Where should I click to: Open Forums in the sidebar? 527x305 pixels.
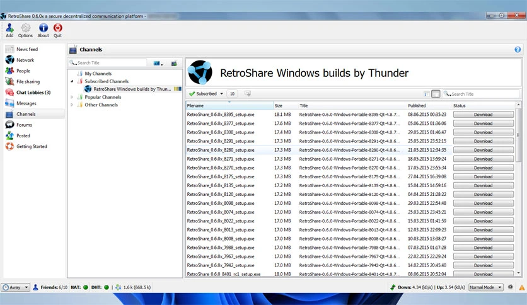[x=34, y=125]
